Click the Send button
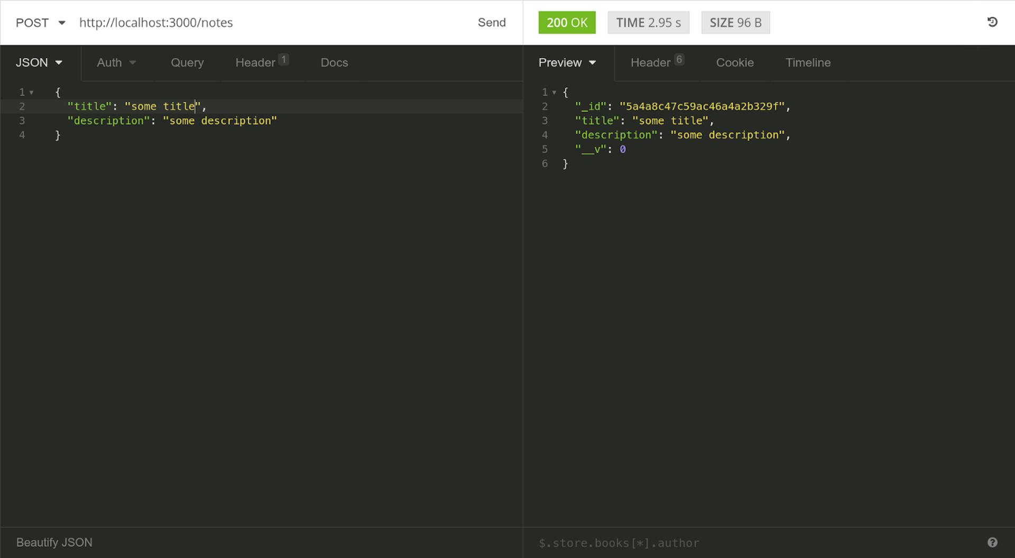Viewport: 1015px width, 558px height. (492, 22)
